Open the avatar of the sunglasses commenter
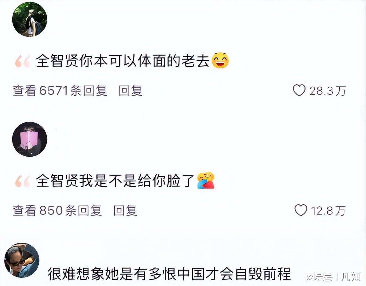The height and width of the screenshot is (286, 366). (22, 260)
